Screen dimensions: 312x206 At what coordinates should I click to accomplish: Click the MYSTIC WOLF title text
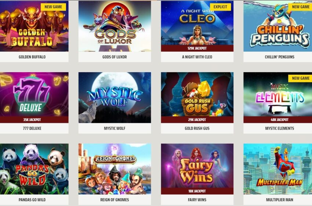click(115, 128)
